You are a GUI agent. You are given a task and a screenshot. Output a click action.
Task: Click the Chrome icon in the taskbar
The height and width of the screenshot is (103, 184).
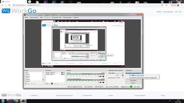coord(16,101)
